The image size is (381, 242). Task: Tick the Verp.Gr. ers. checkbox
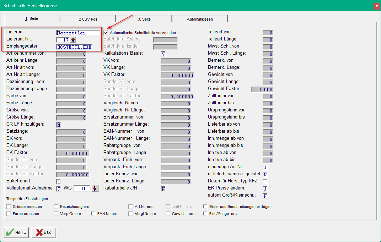pyautogui.click(x=56, y=214)
